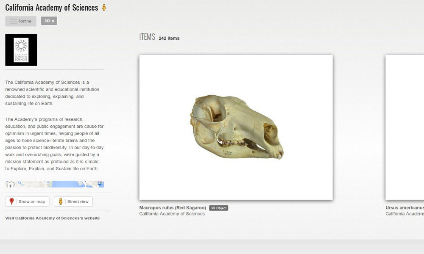The width and height of the screenshot is (424, 254).
Task: Click the mini map preview in the sidebar
Action: coord(54,184)
